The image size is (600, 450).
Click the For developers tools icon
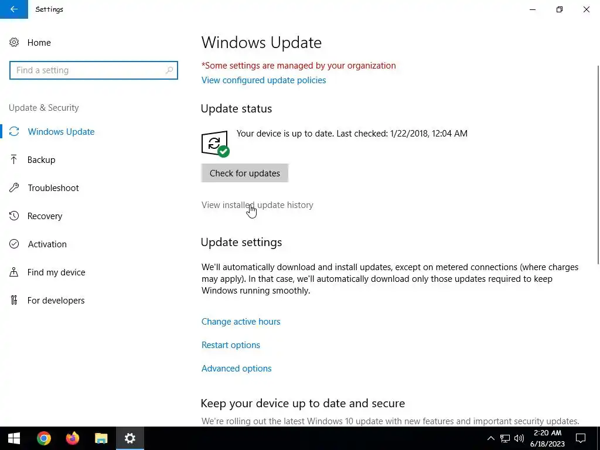[x=14, y=301]
